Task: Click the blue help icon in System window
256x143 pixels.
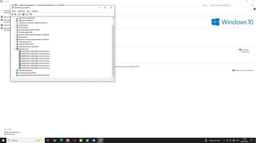Action: (254, 9)
